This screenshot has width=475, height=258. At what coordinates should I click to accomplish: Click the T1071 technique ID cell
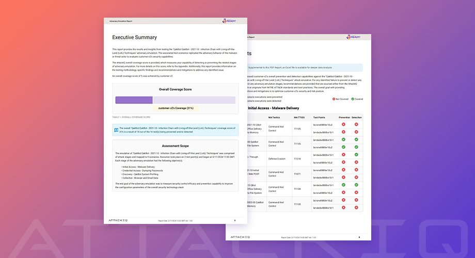[x=297, y=174]
